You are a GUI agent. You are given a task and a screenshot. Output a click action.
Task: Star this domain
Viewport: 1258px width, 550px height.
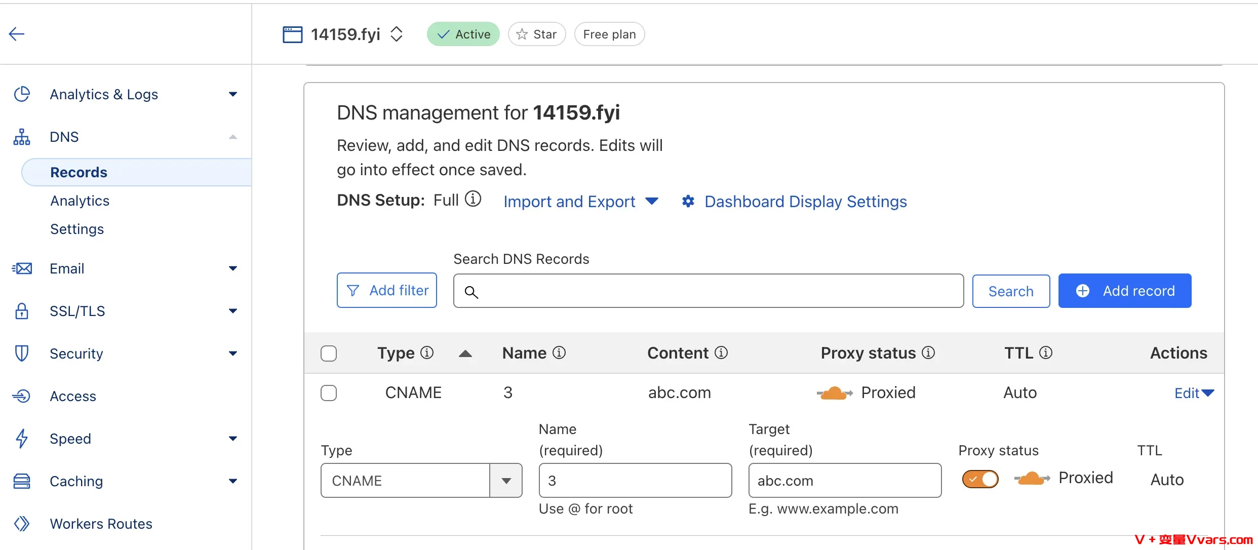(x=537, y=34)
